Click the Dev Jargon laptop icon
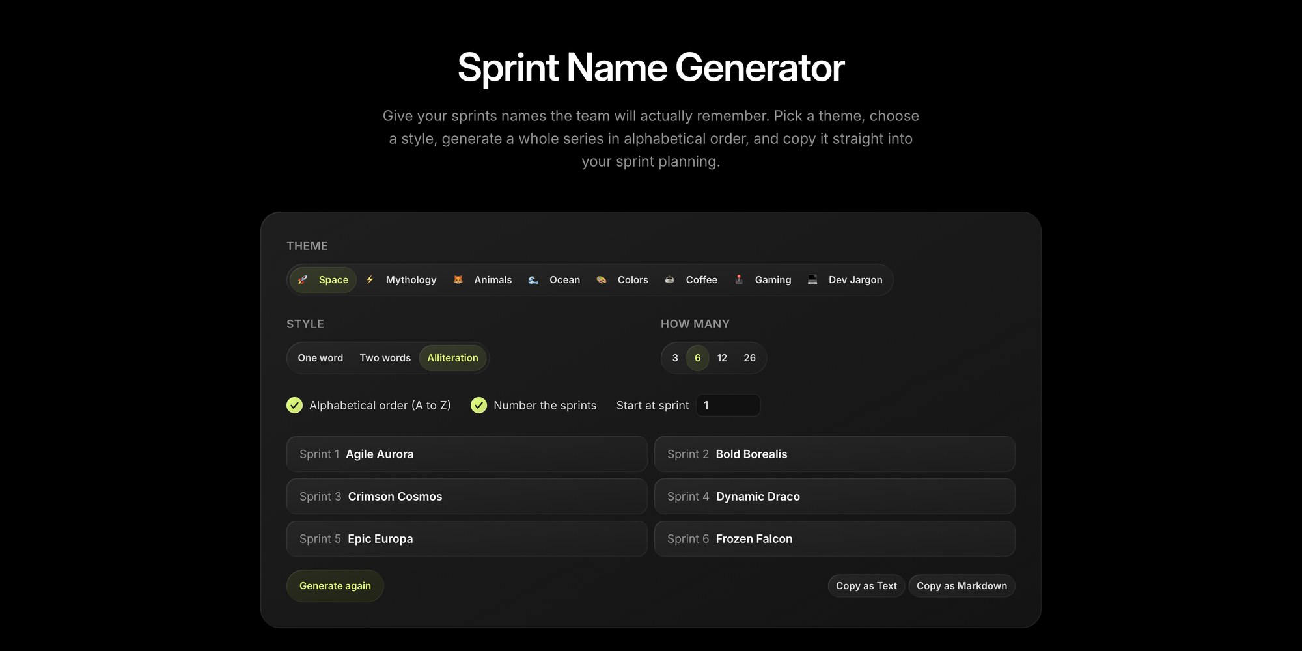Viewport: 1302px width, 651px height. tap(812, 280)
